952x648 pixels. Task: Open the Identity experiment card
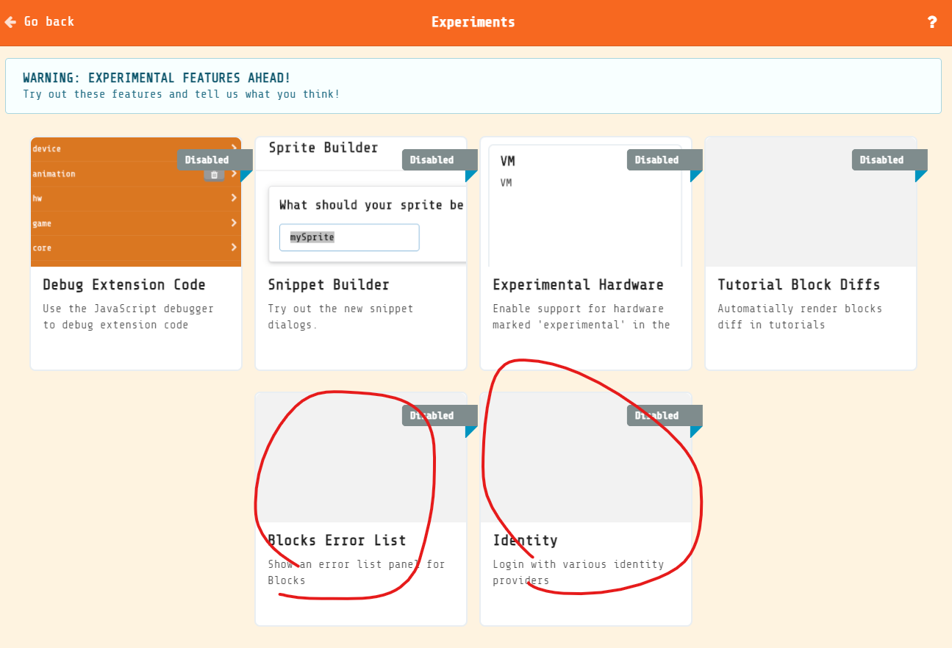coord(585,507)
